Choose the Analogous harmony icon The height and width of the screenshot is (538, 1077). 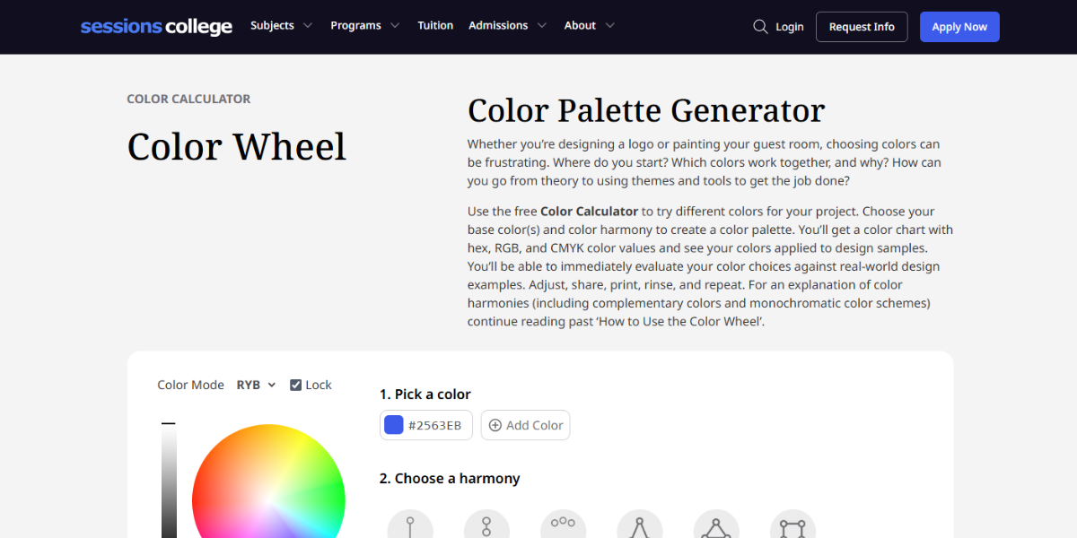(564, 523)
